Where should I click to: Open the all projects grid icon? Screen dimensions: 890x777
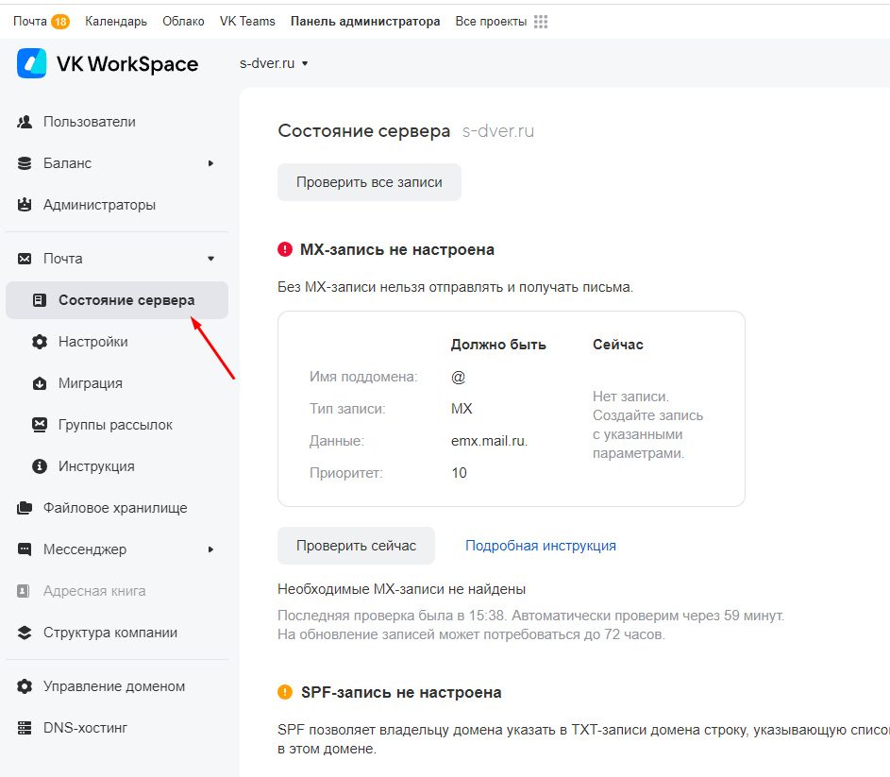click(x=541, y=22)
